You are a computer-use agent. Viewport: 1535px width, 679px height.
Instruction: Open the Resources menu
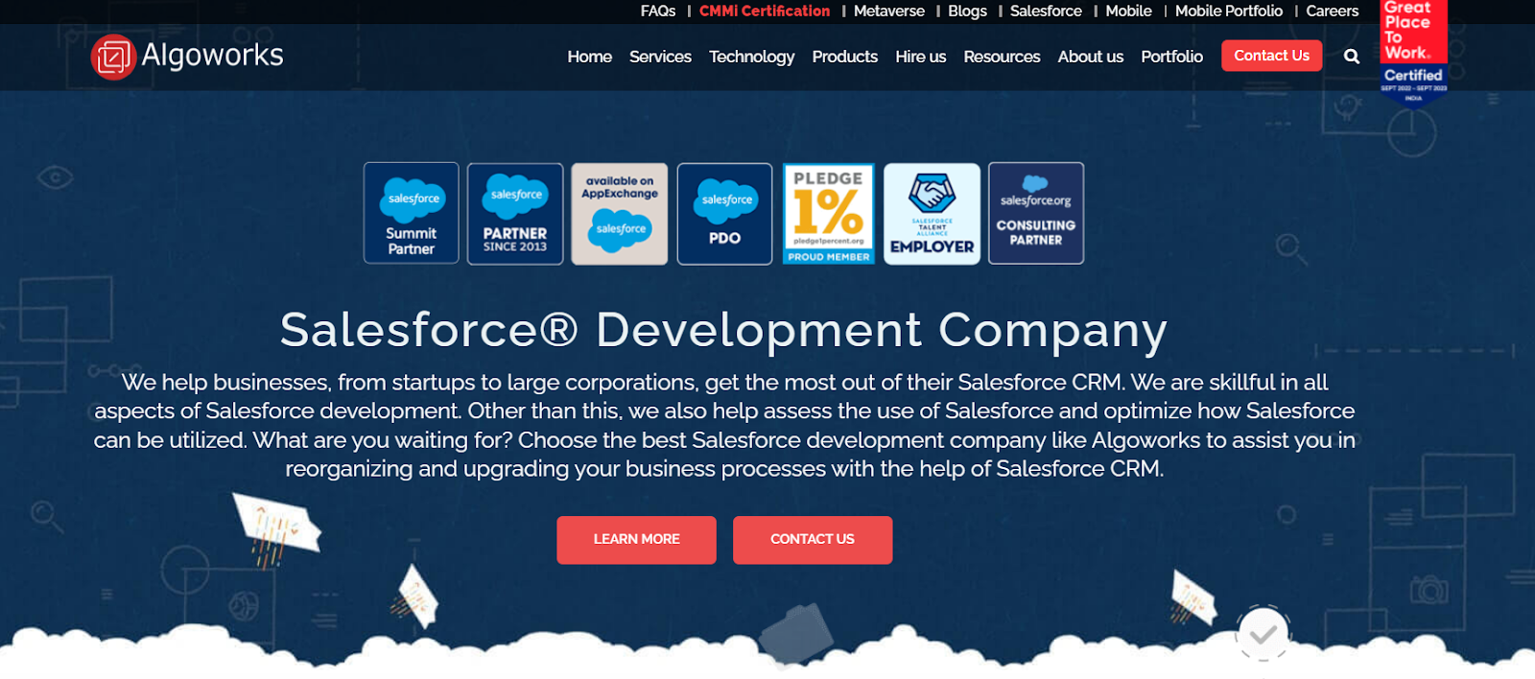[x=1002, y=57]
